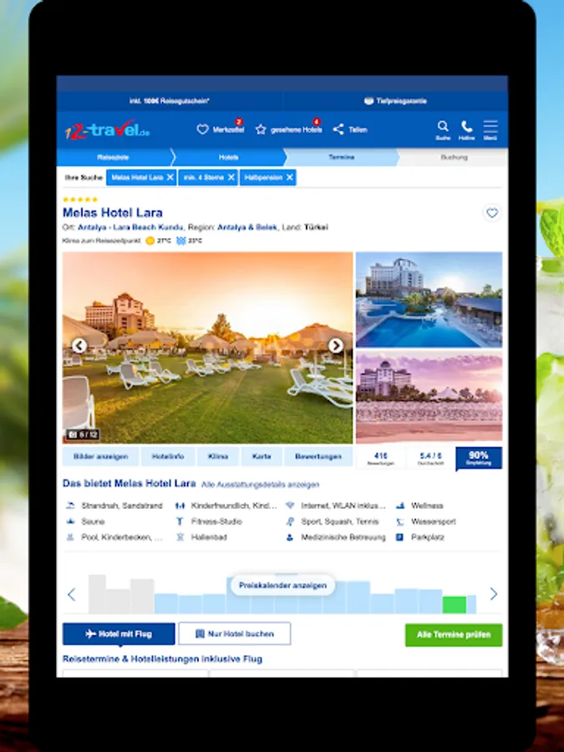Tap the Teilen share icon
564x752 pixels.
pyautogui.click(x=338, y=129)
